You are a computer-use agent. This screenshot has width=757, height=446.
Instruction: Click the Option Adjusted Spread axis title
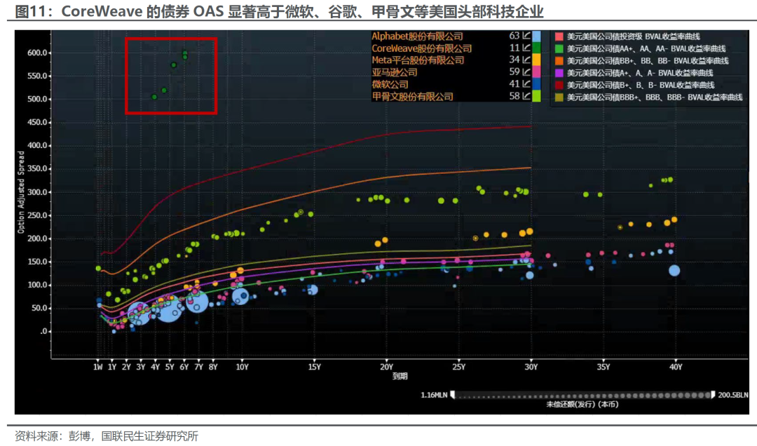(x=21, y=192)
